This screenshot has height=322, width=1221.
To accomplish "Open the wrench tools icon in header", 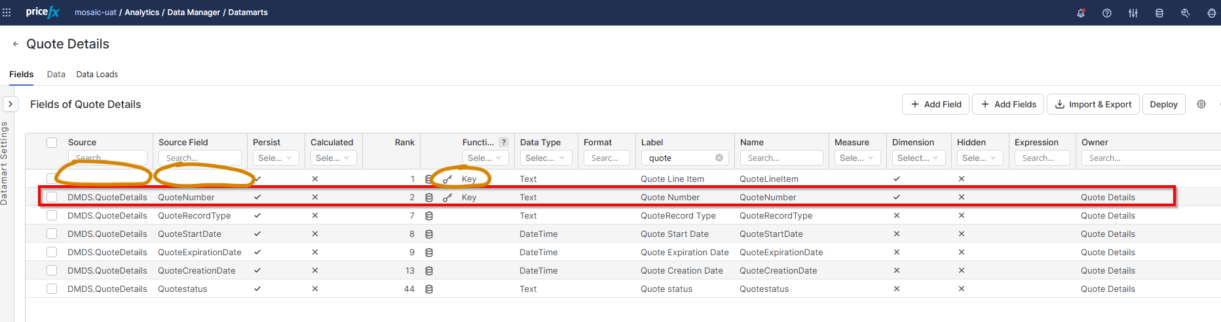I will (1186, 13).
